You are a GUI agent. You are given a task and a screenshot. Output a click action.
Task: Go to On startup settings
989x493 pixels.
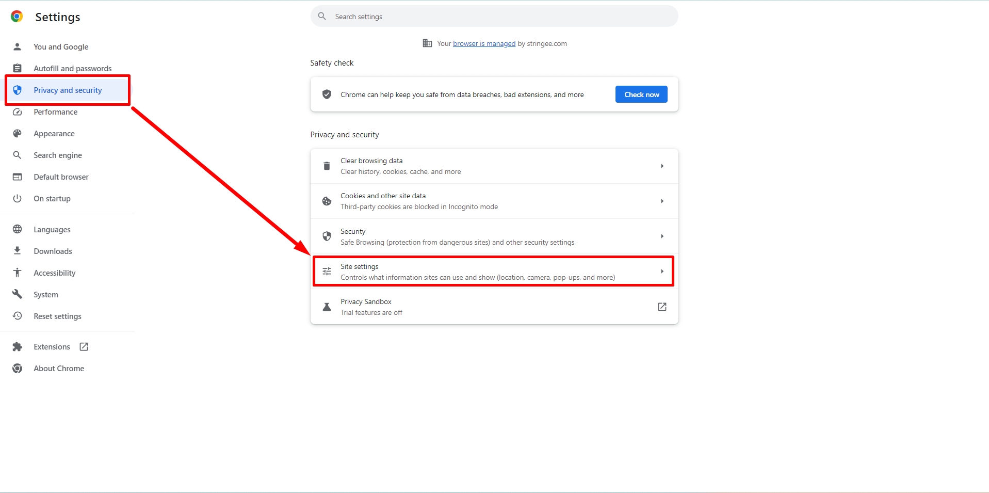tap(52, 199)
